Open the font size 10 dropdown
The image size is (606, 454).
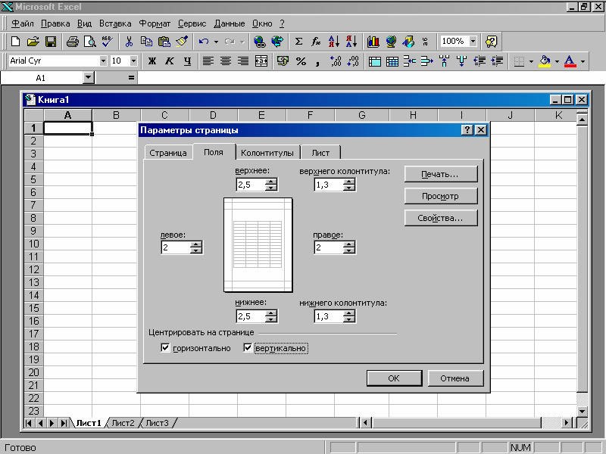point(133,61)
